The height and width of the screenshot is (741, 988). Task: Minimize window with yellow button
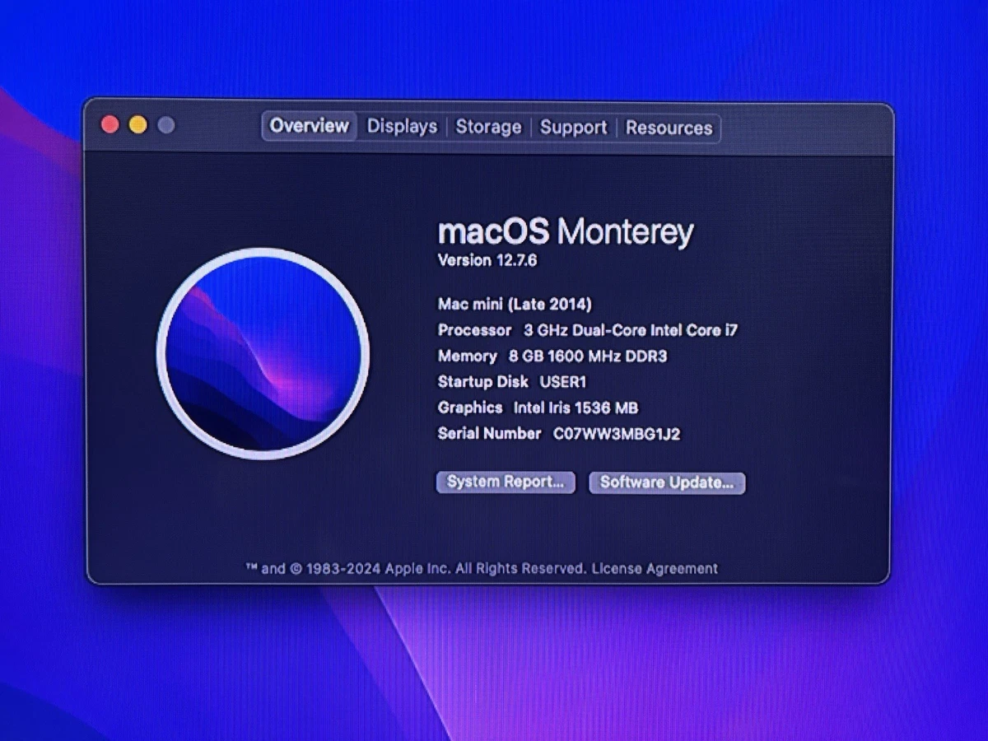point(137,125)
